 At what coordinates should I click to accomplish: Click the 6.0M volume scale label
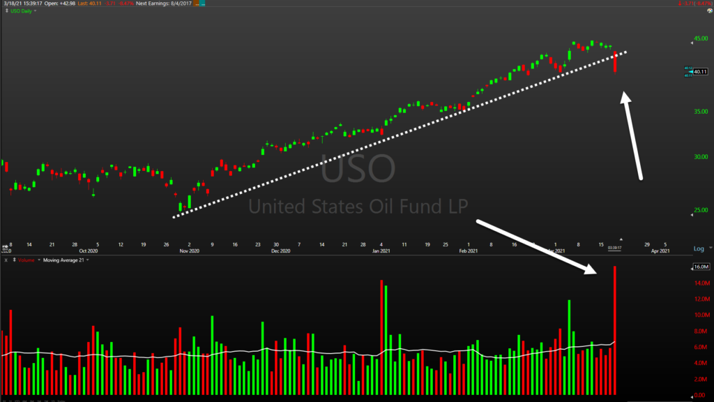pos(700,347)
